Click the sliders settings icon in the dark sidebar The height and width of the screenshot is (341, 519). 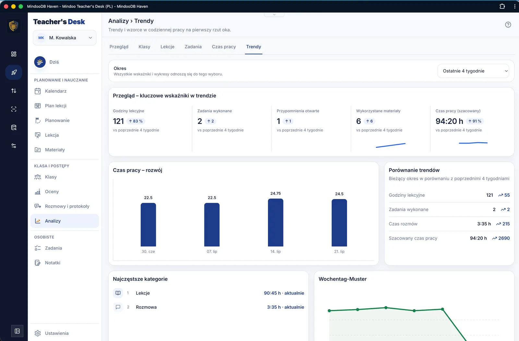point(14,146)
